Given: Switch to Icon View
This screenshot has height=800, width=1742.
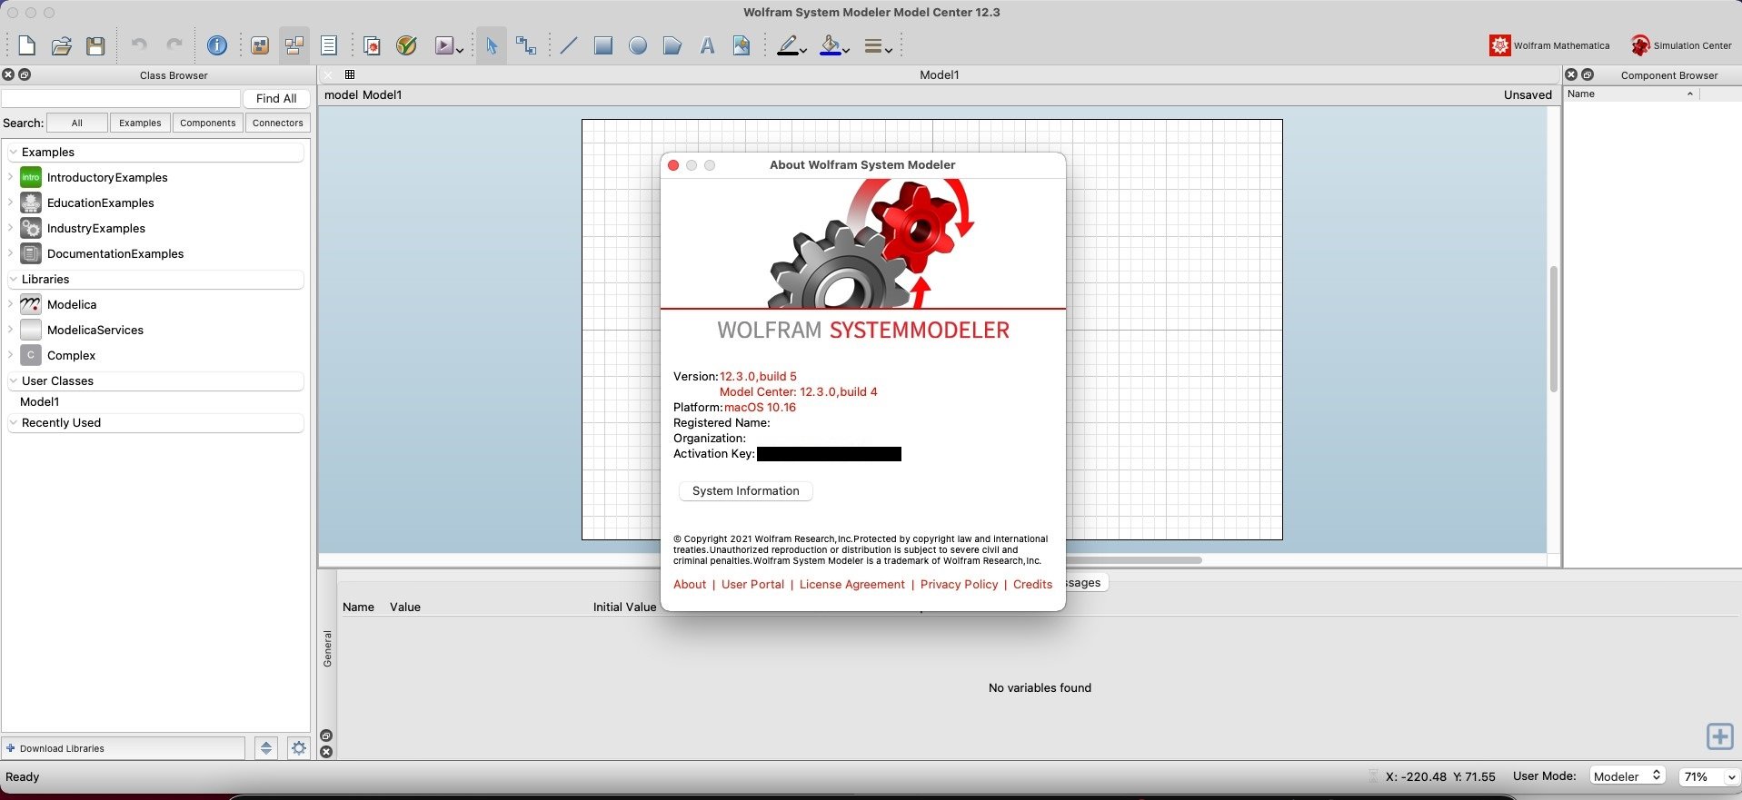Looking at the screenshot, I should [x=260, y=45].
